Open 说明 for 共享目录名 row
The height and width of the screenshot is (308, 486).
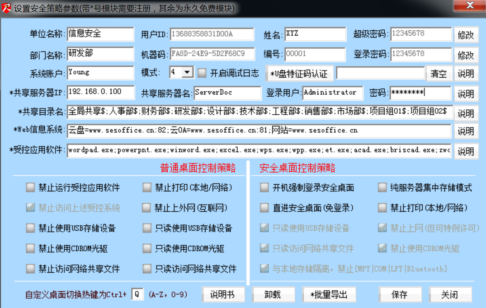coord(466,113)
